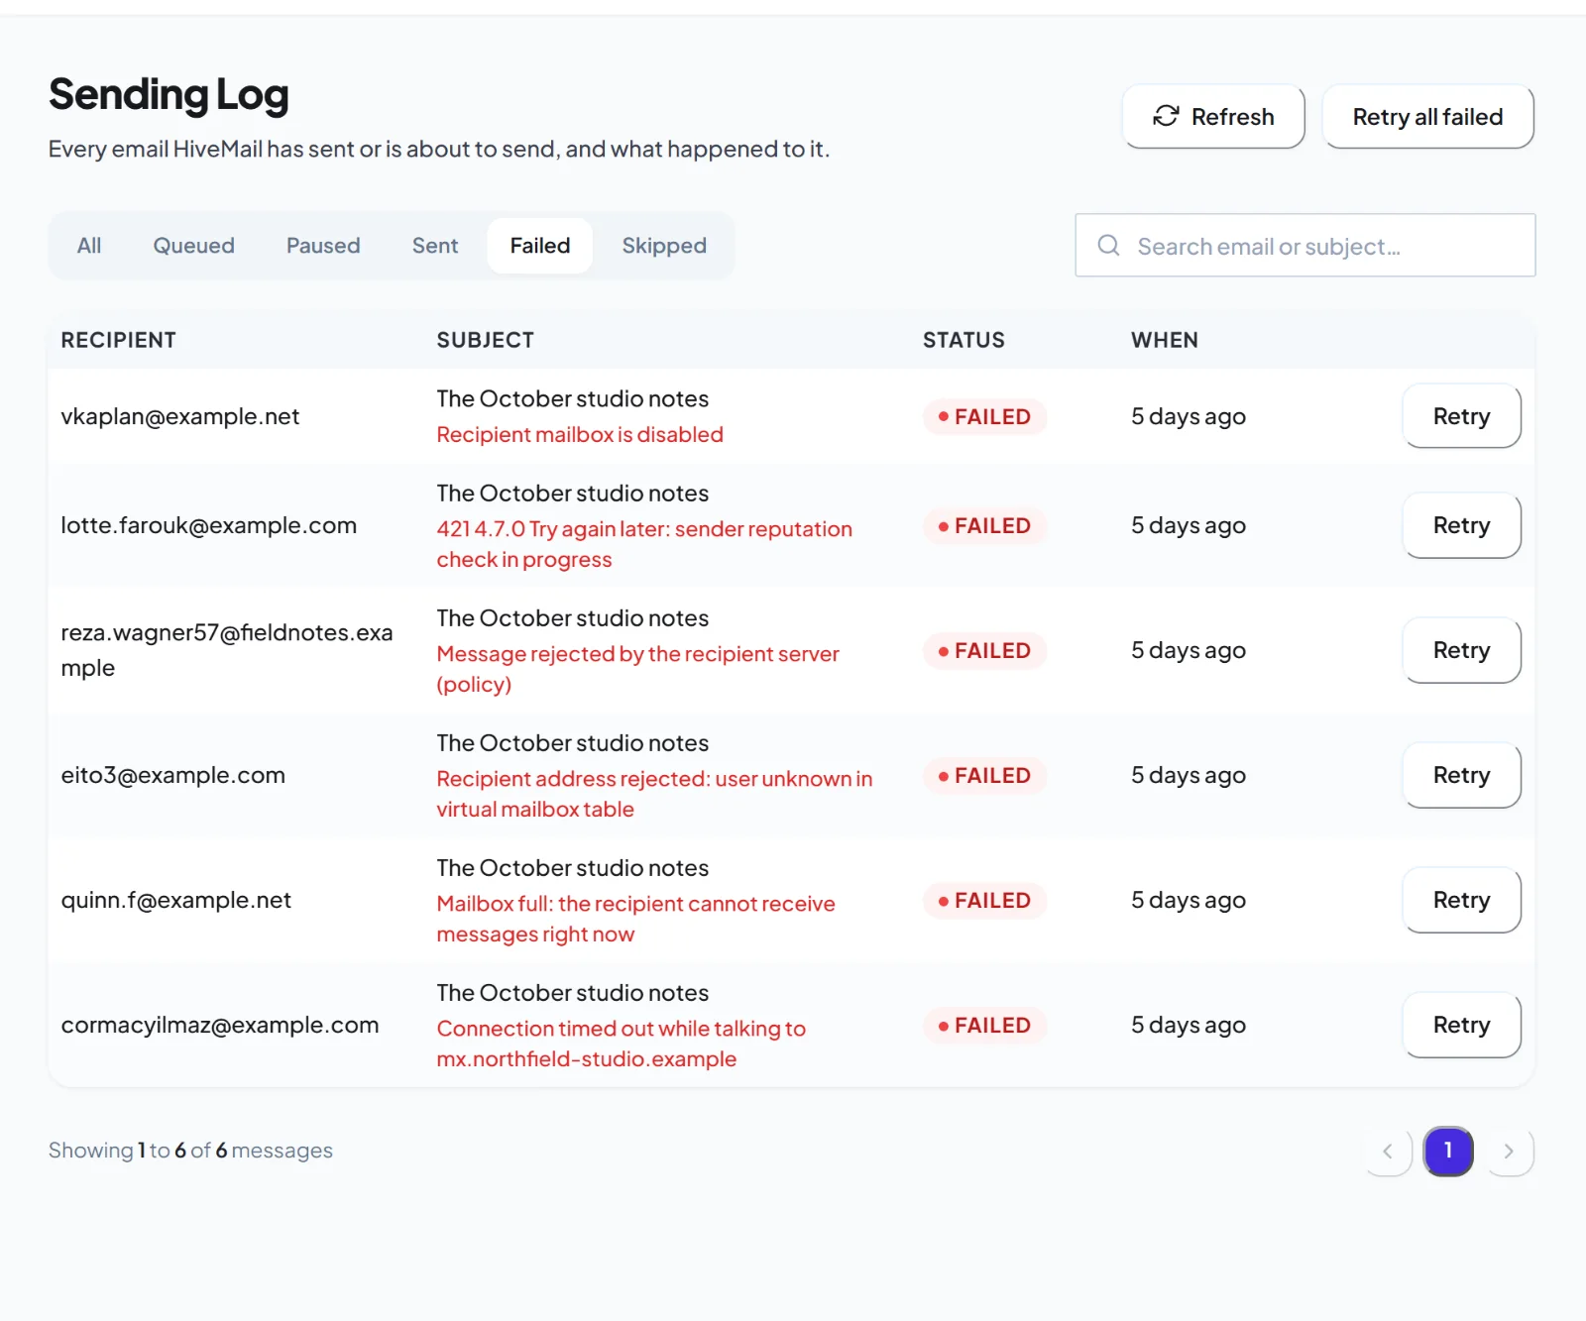Screen dimensions: 1586x1321
Task: View the Sent tab
Action: click(x=435, y=246)
